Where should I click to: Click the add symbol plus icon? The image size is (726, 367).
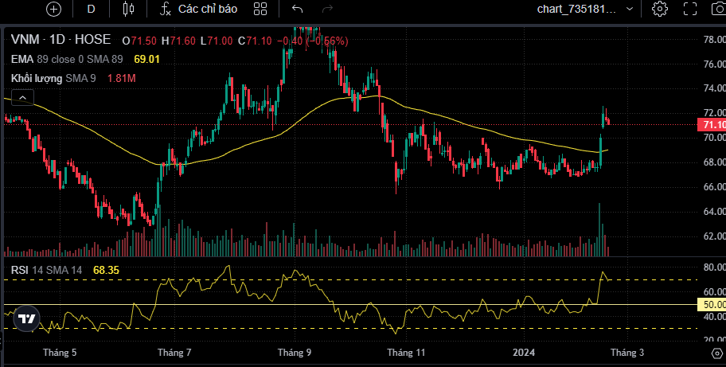[x=53, y=9]
